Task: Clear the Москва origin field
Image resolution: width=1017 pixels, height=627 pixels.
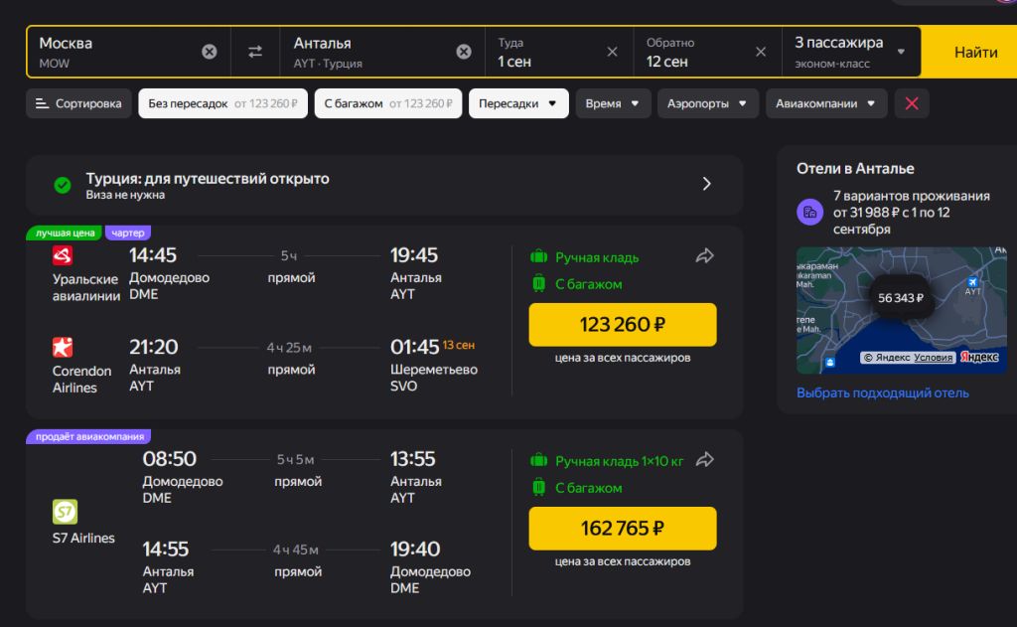Action: pos(209,52)
